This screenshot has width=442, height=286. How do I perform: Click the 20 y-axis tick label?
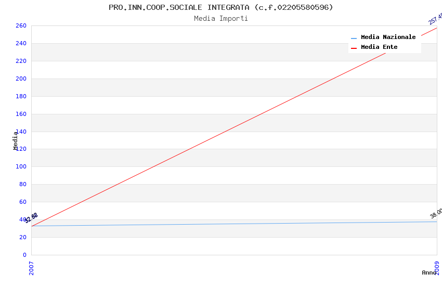pyautogui.click(x=22, y=237)
